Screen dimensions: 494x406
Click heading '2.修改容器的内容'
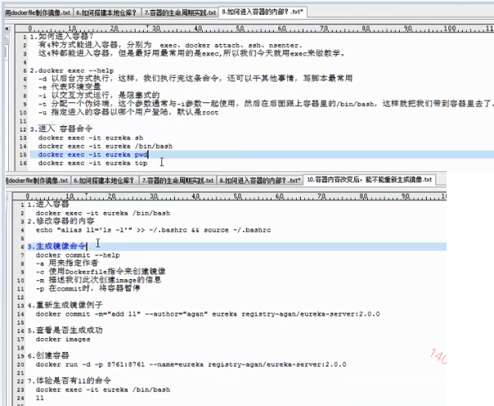61,221
